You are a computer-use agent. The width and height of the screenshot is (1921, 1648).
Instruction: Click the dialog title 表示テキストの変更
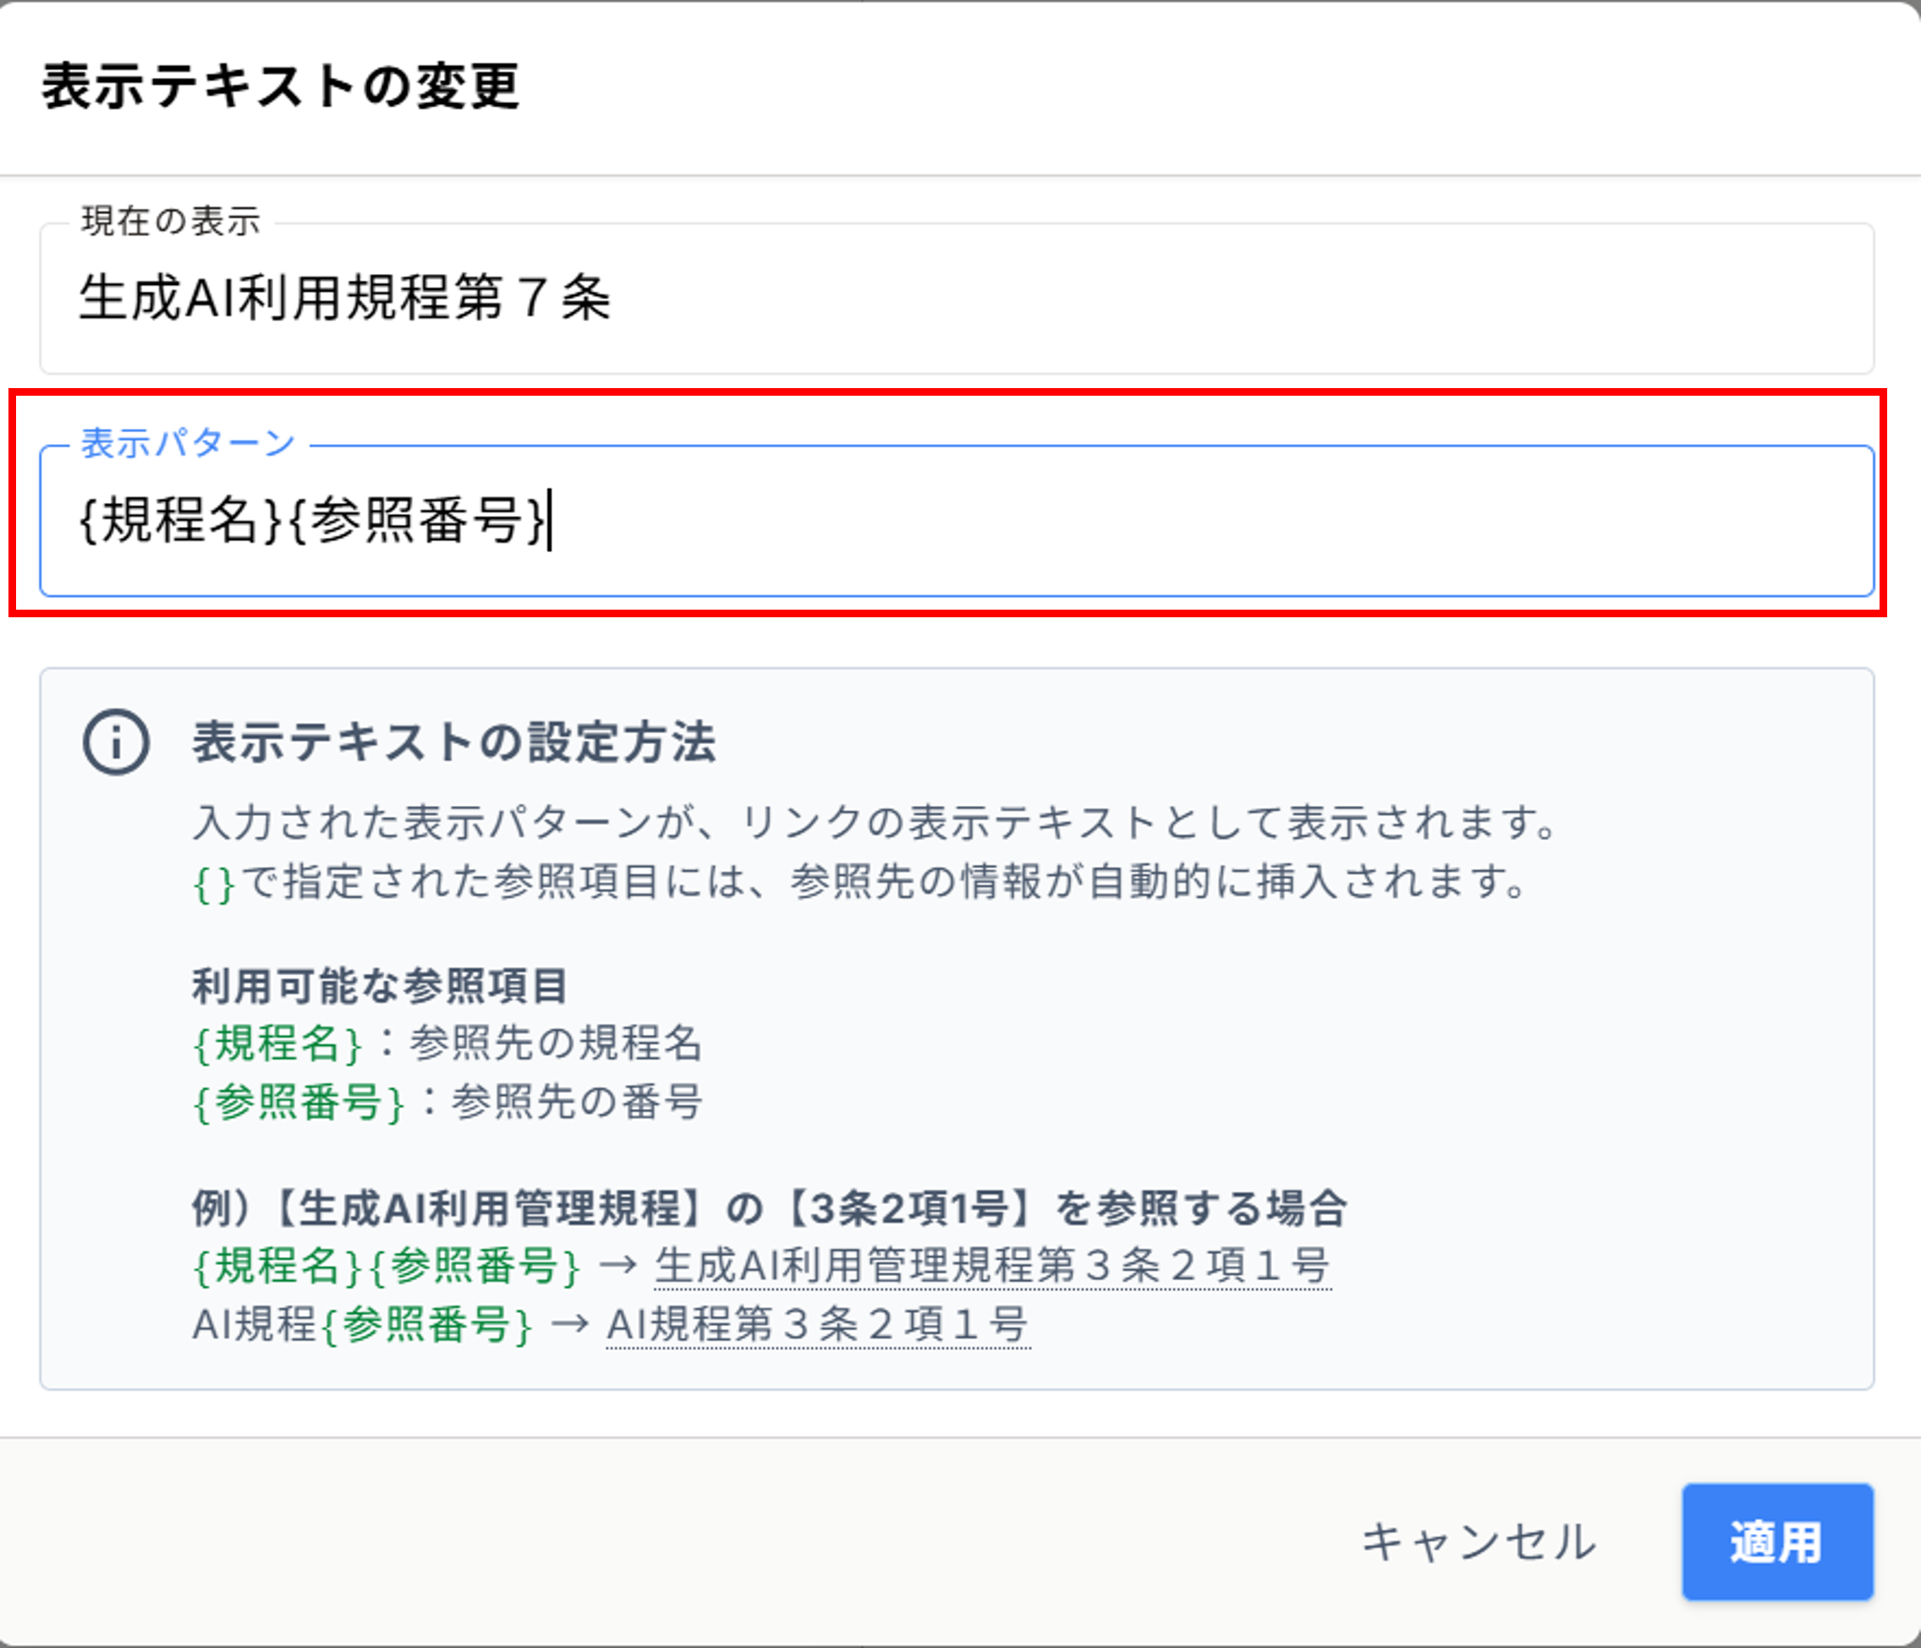pyautogui.click(x=280, y=86)
